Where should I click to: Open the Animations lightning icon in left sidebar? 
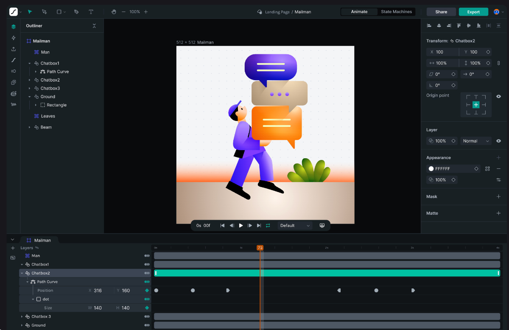(13, 38)
